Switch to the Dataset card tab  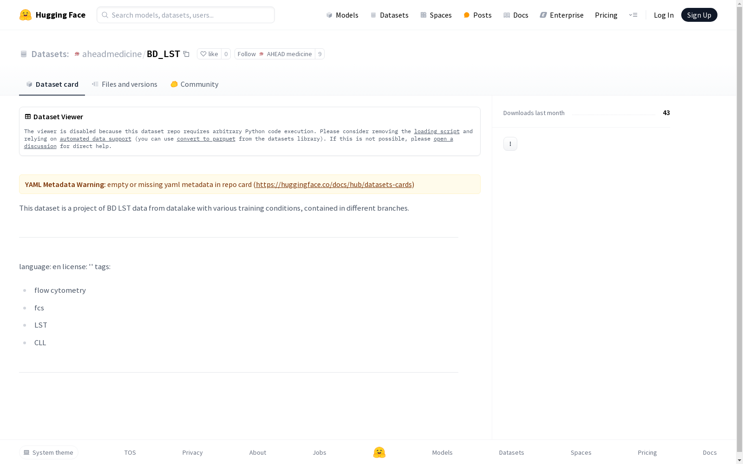point(52,84)
